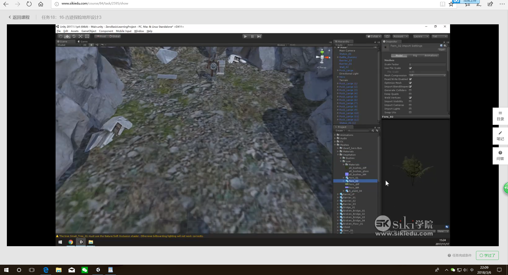The width and height of the screenshot is (508, 275).
Task: Enable Swap UVs checkbox
Action: (x=410, y=113)
